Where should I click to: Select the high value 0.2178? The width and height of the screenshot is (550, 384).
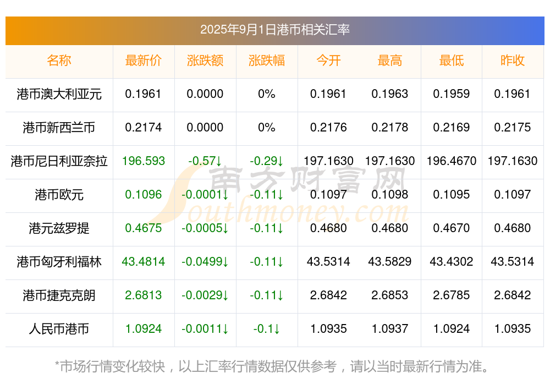pos(390,128)
